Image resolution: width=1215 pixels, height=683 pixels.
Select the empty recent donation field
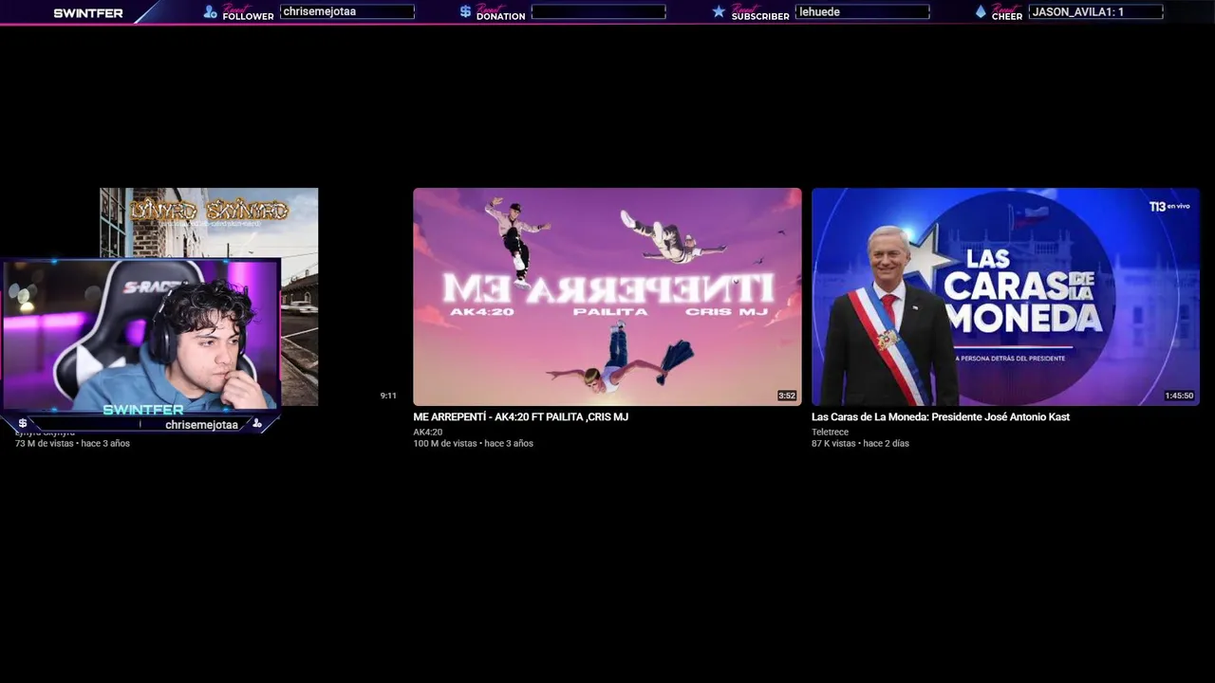coord(598,11)
